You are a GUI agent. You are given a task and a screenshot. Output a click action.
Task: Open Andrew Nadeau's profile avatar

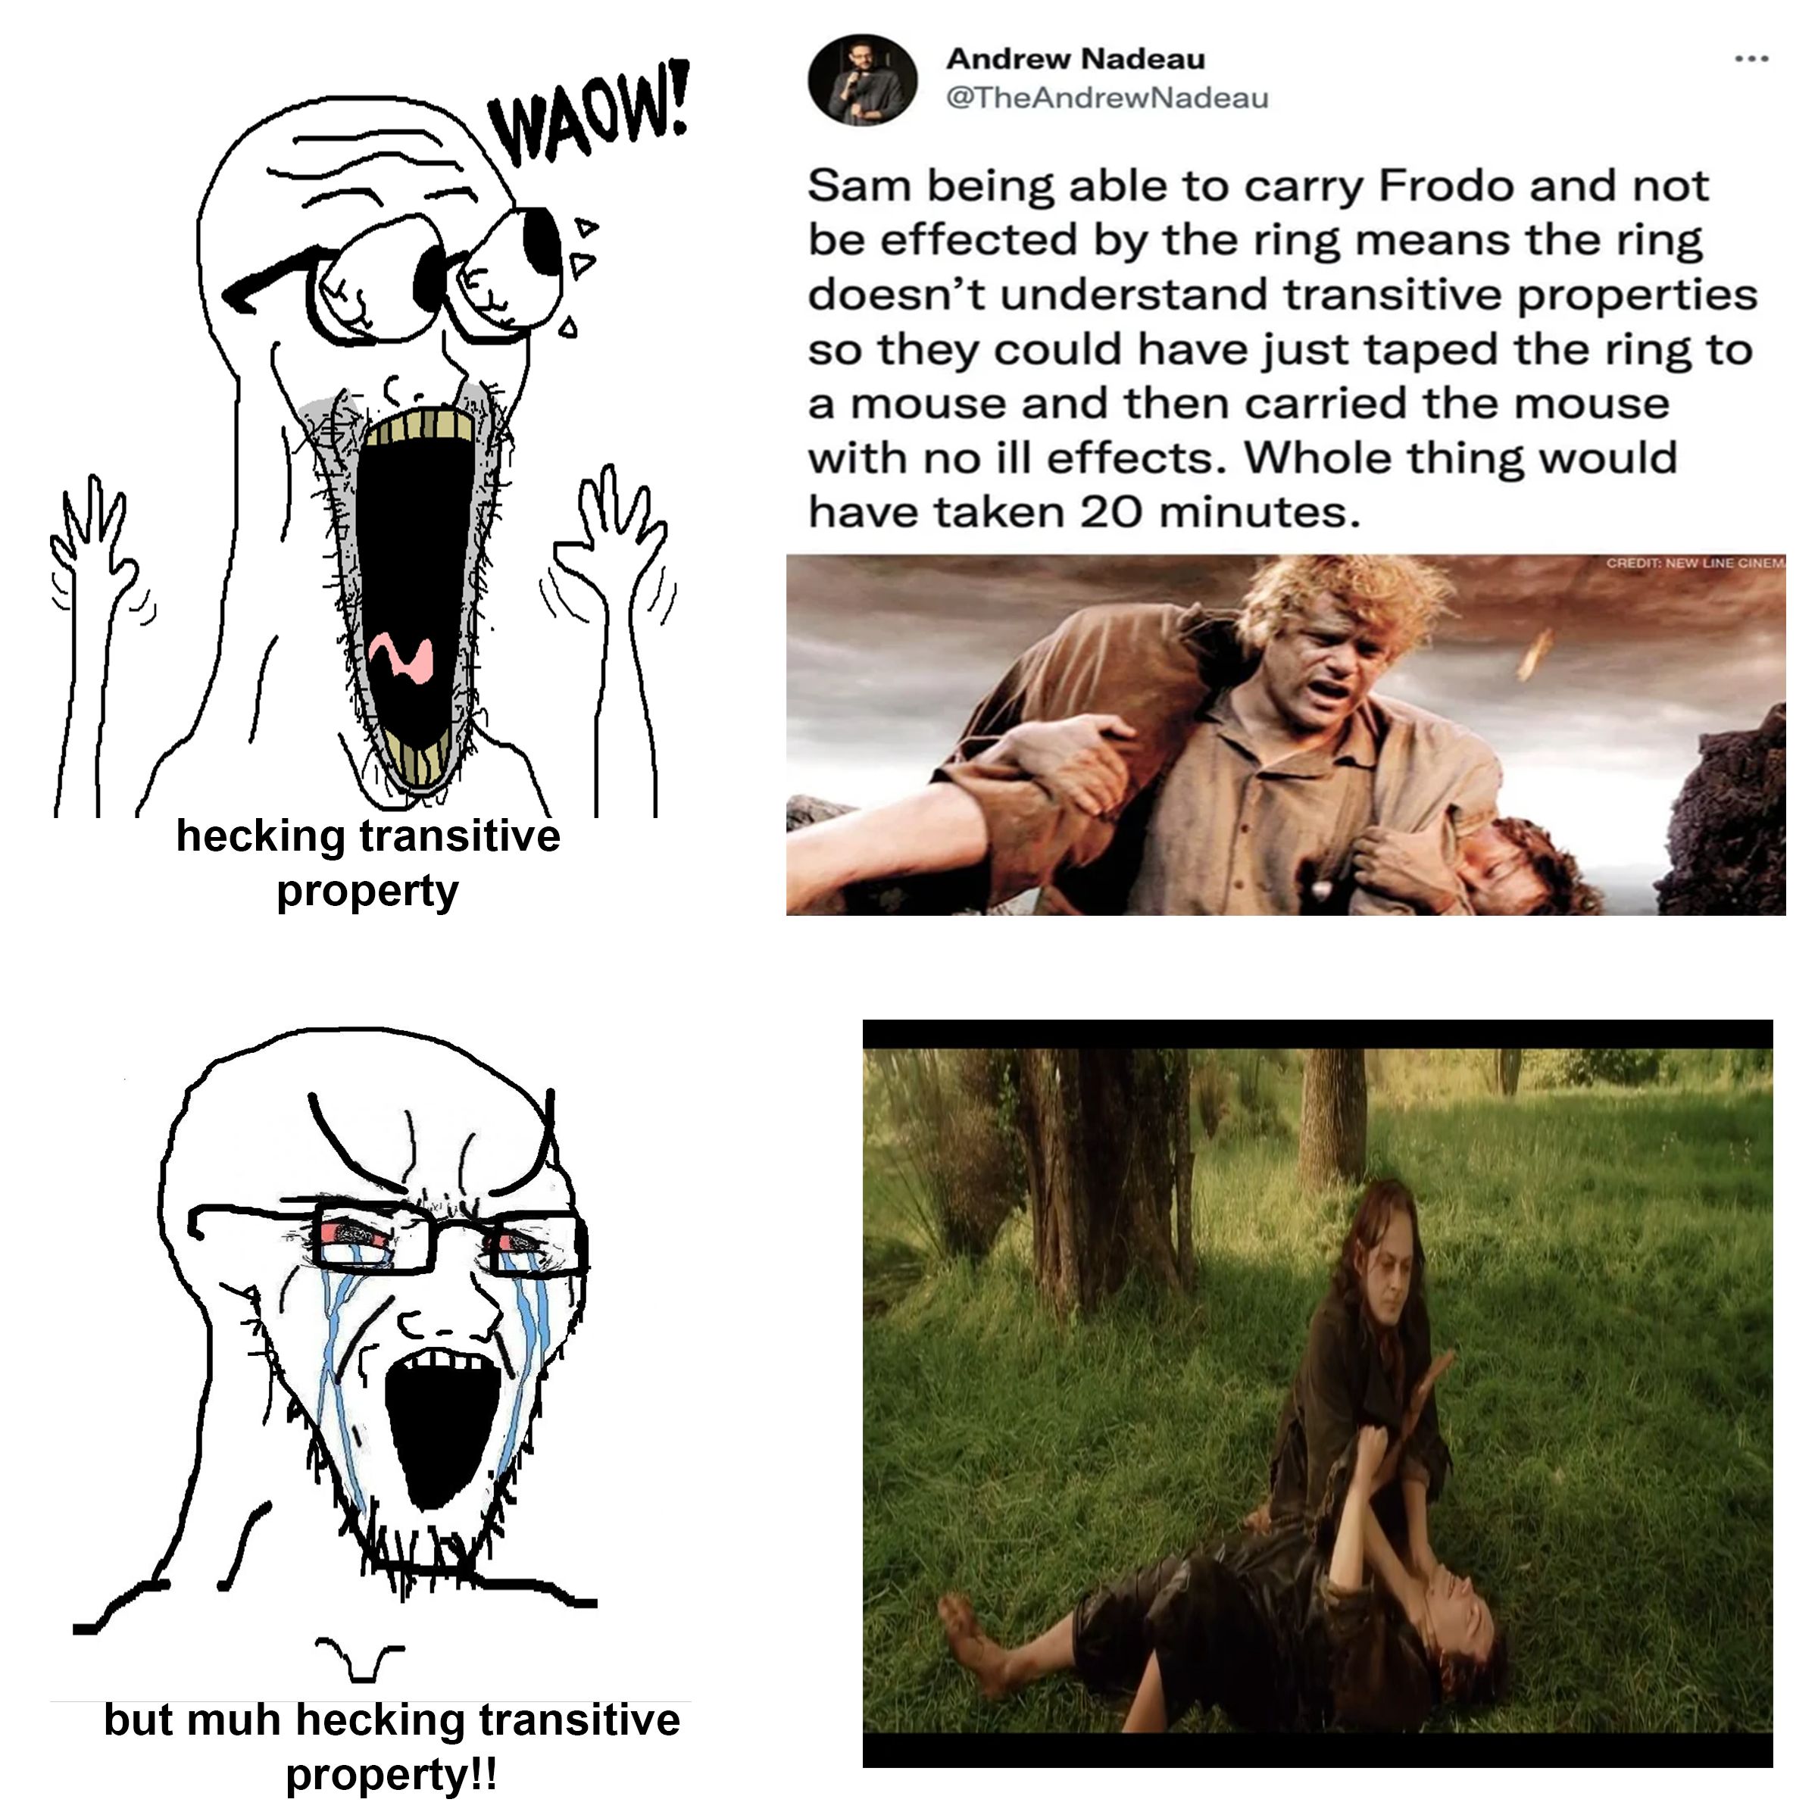click(862, 80)
